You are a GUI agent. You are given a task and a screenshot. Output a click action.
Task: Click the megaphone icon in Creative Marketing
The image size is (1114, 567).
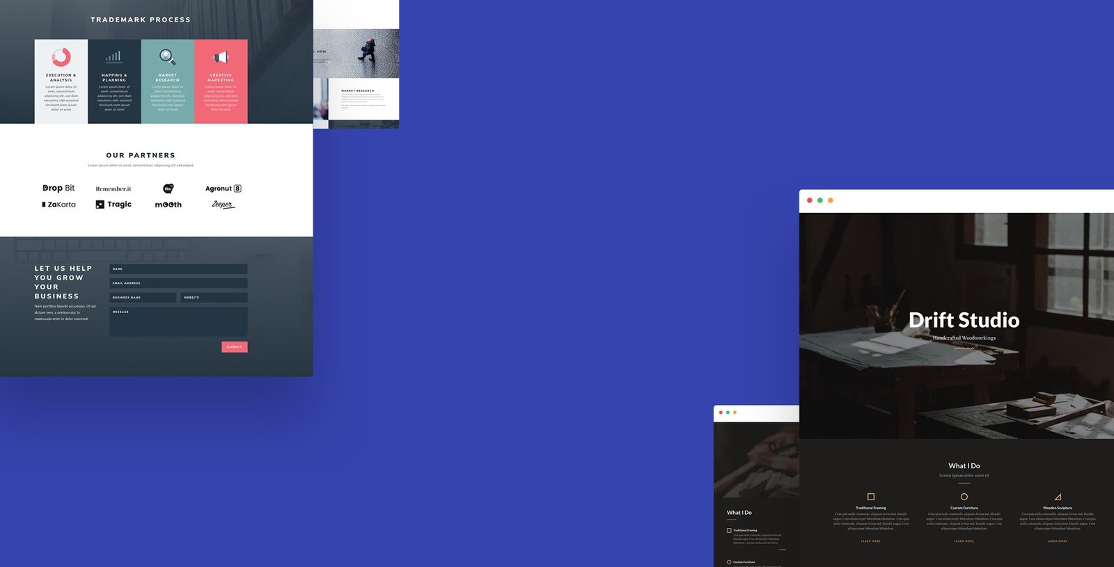tap(221, 57)
